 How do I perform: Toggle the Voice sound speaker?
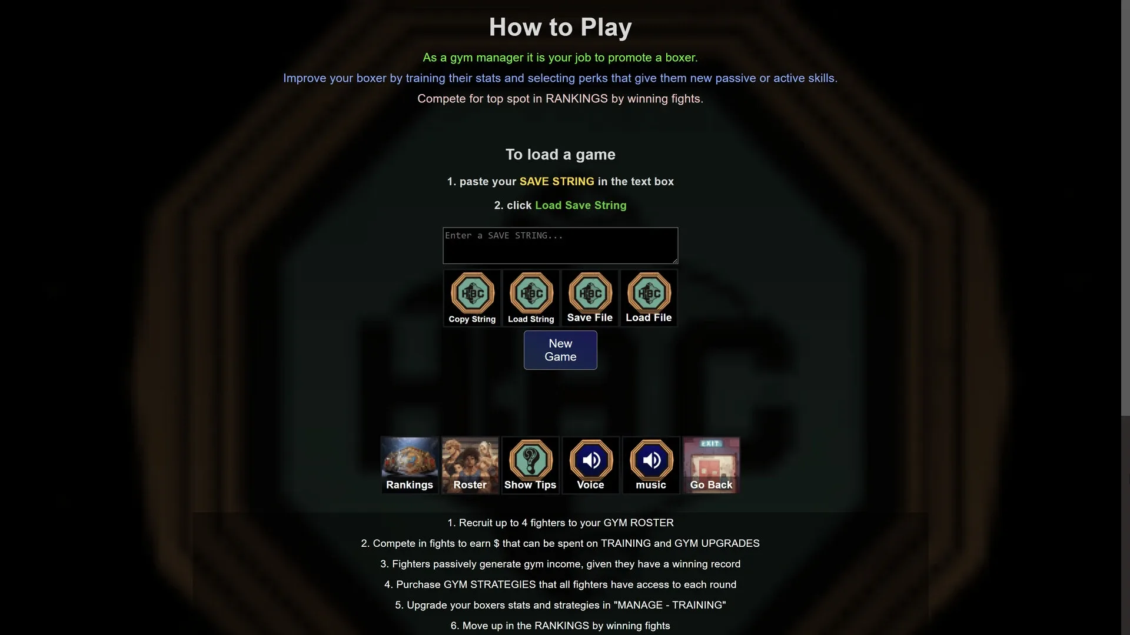pos(590,465)
